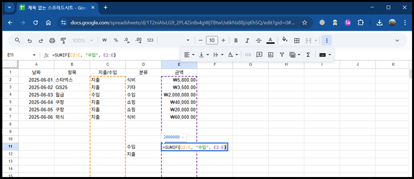Click the 금액 header cell

click(x=179, y=72)
